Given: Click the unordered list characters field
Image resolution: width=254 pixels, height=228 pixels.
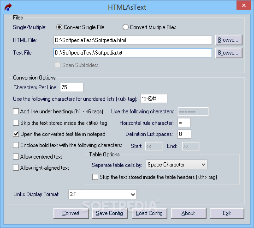Looking at the screenshot, I should pos(154,99).
